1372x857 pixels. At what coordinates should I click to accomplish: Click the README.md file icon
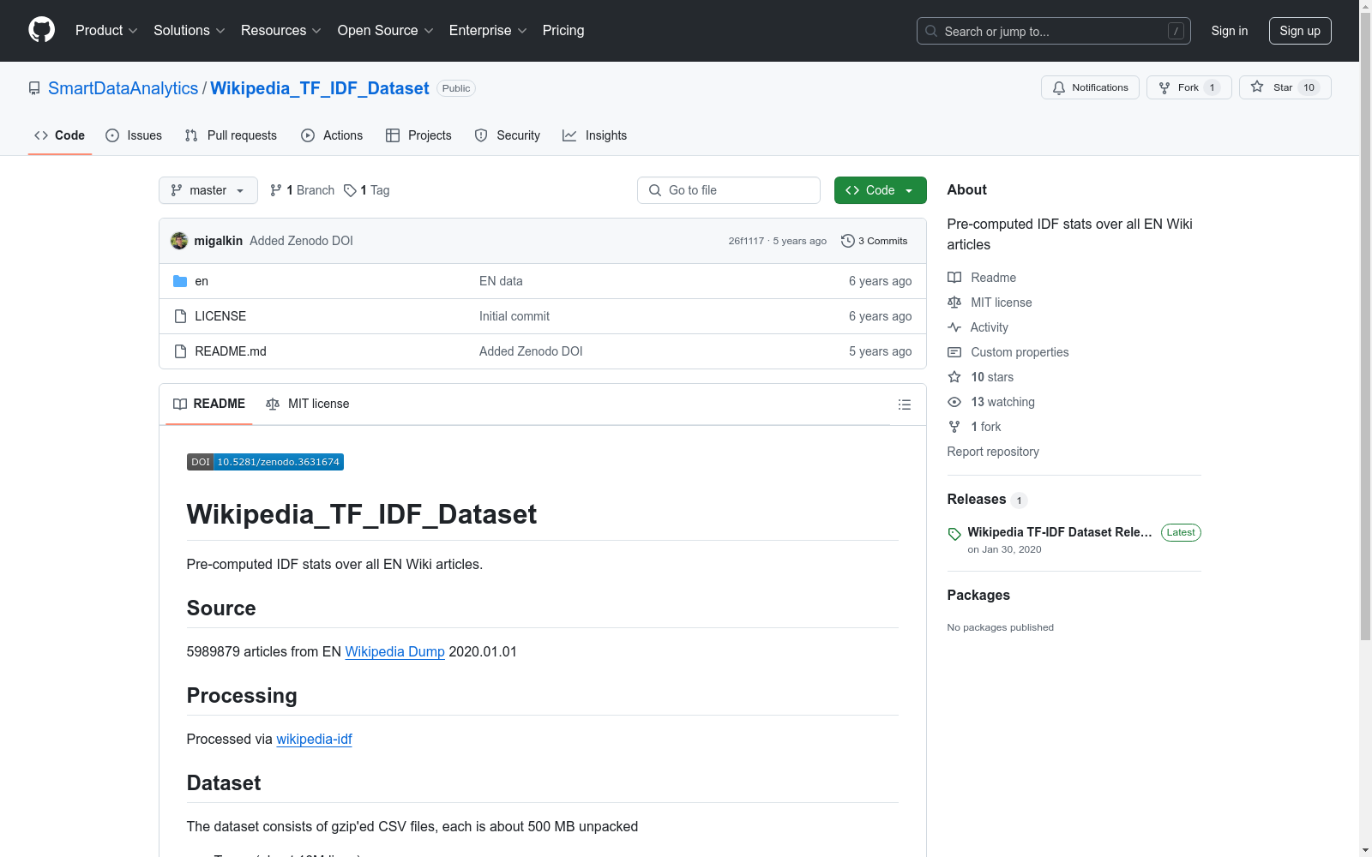(x=180, y=351)
